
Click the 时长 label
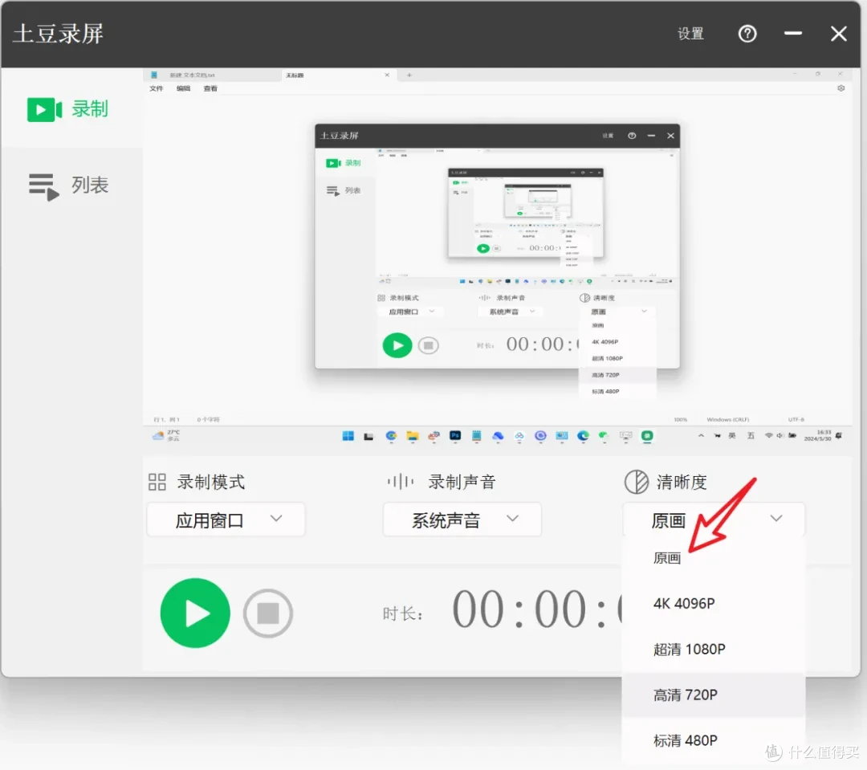[402, 613]
